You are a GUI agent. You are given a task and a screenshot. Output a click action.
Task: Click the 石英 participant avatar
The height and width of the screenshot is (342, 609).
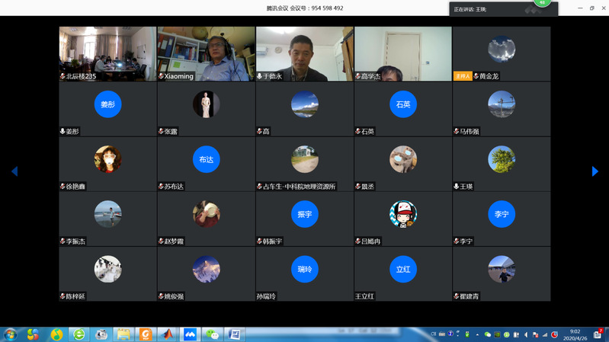(x=402, y=104)
